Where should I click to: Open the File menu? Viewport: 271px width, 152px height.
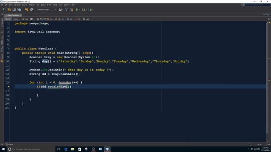(x=2, y=5)
